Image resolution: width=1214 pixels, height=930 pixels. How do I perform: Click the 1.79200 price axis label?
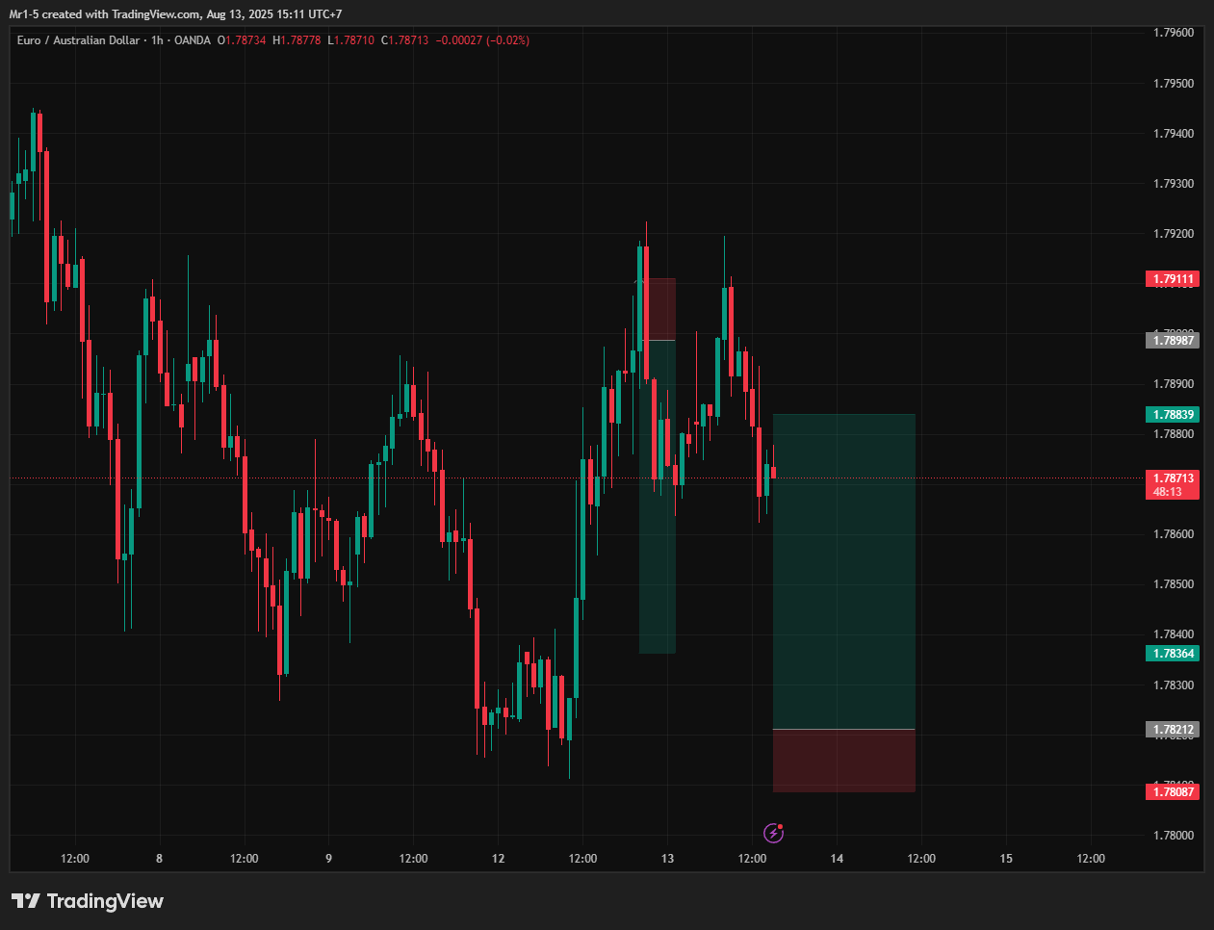coord(1174,234)
